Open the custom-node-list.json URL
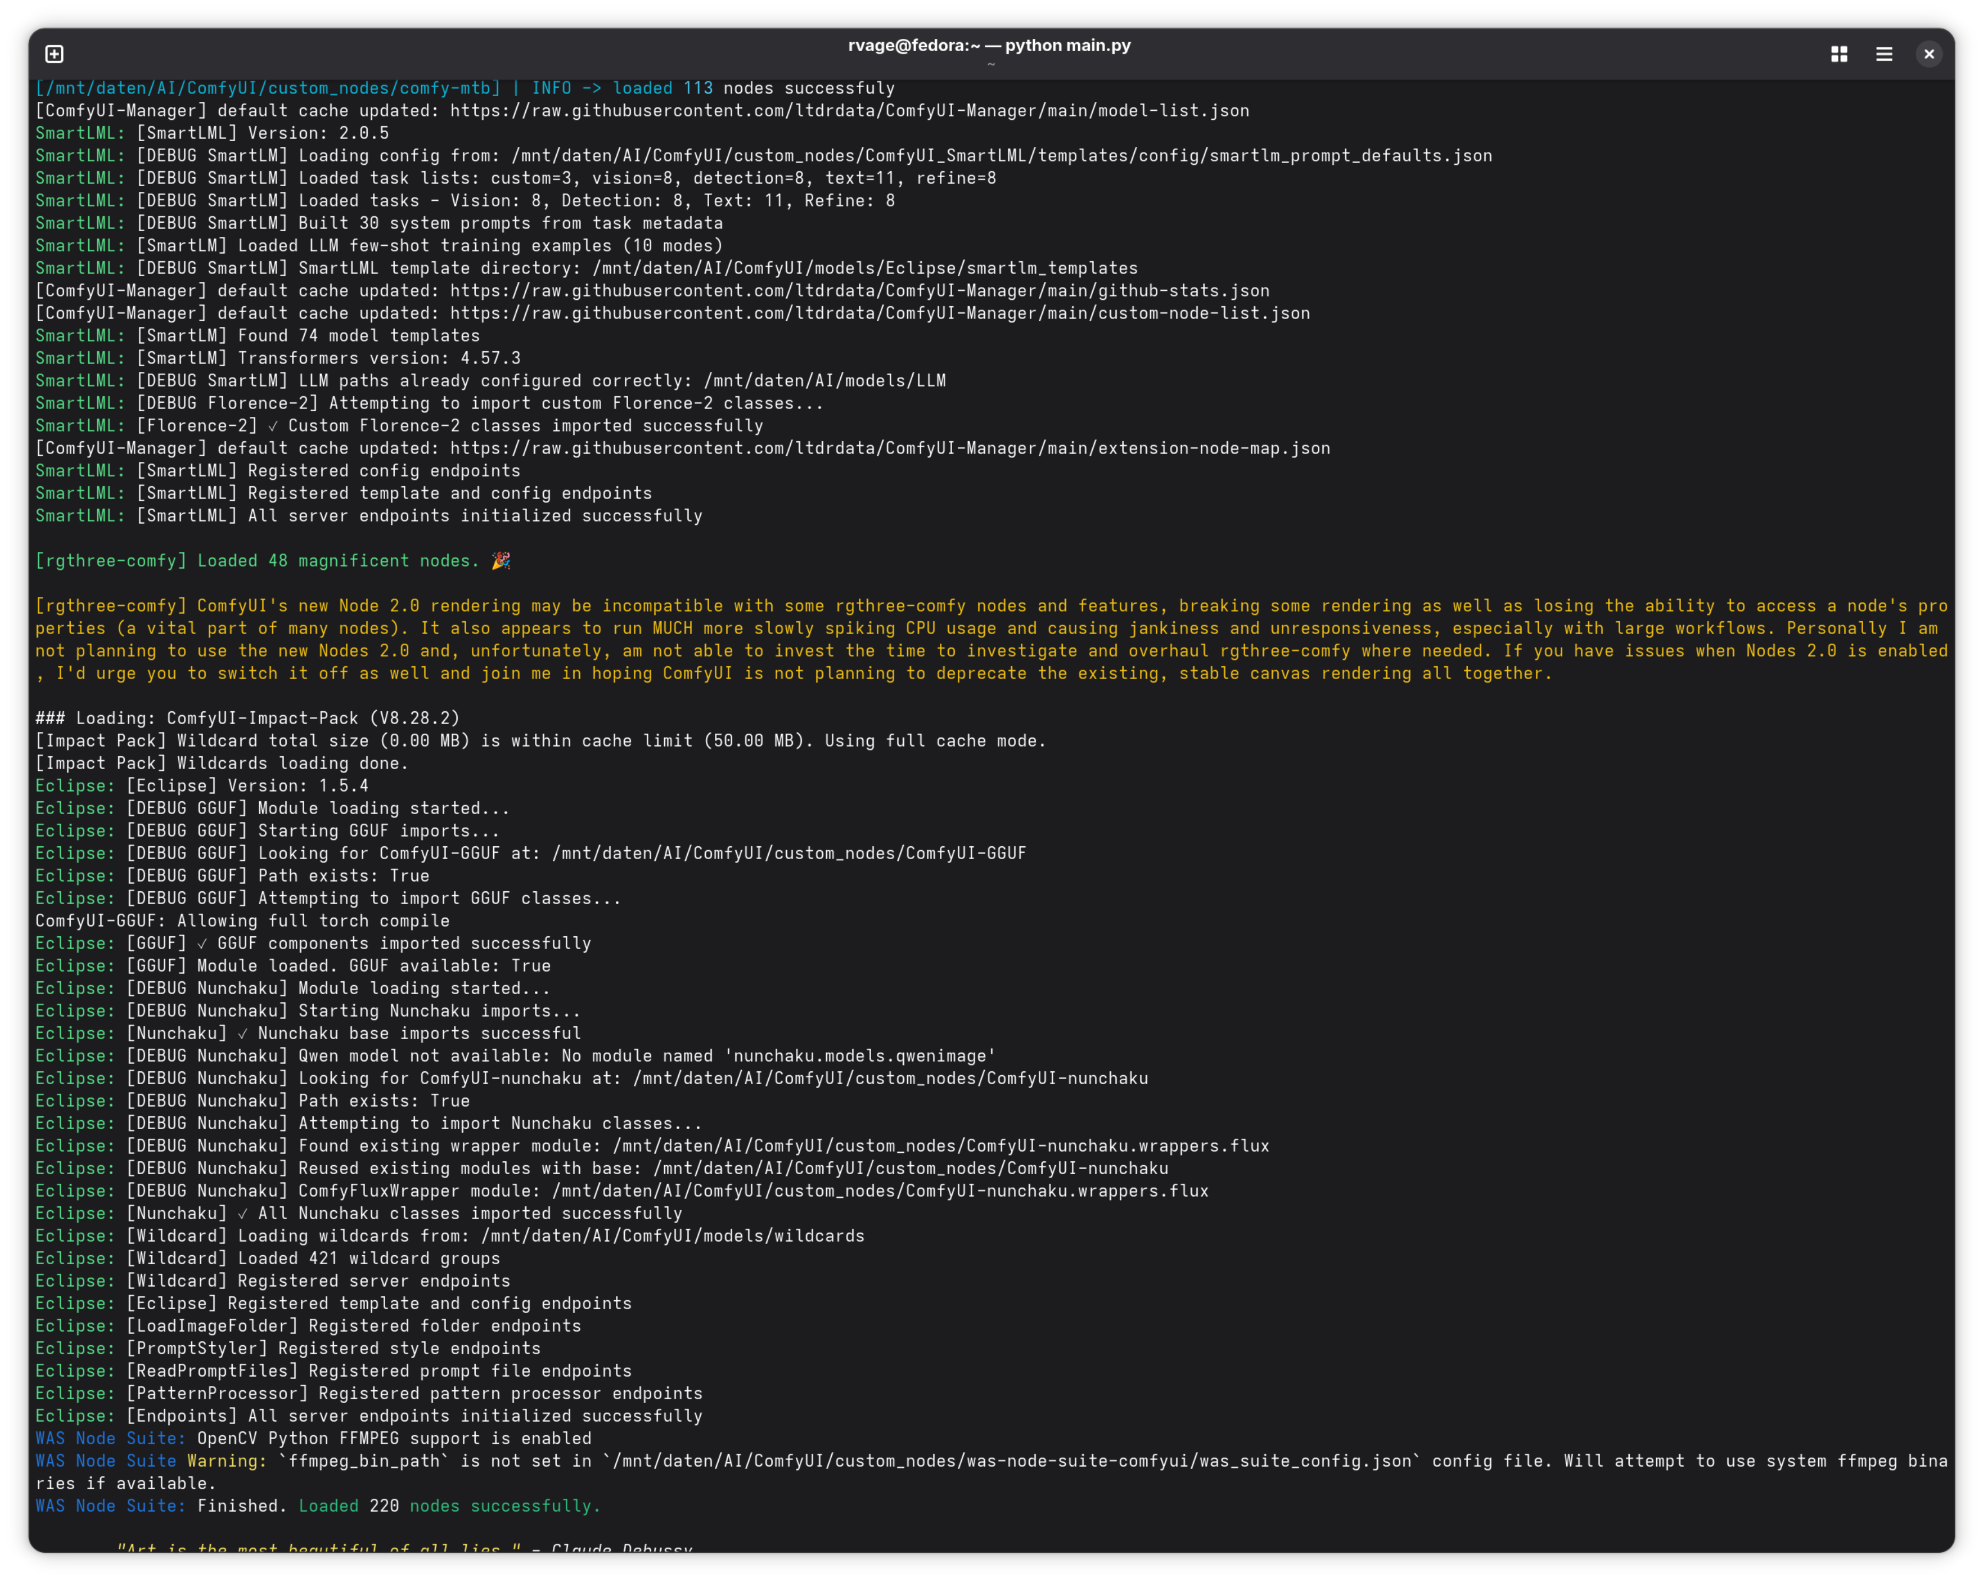 (880, 313)
